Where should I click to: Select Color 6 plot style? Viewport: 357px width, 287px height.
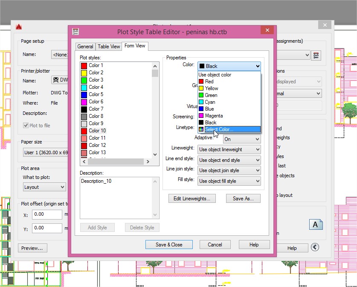(x=92, y=102)
